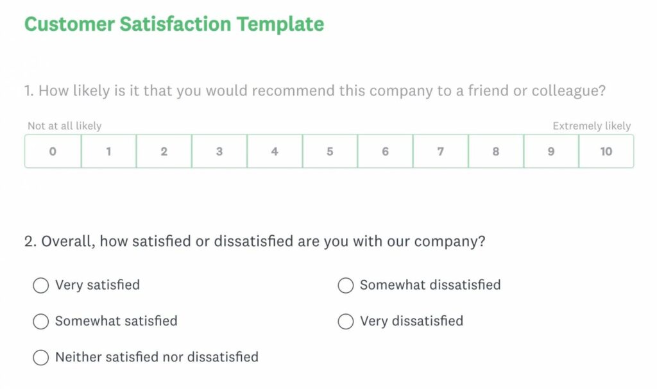Click rating 10 Extremely likely box
The image size is (657, 389).
606,152
